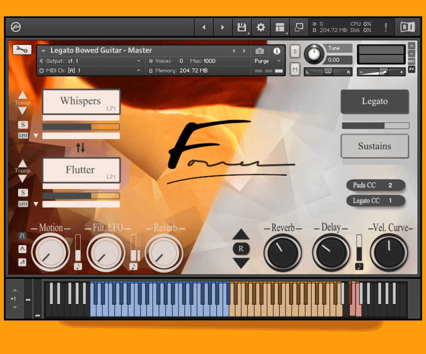
Task: Click the camera snapshot icon
Action: coord(260,51)
